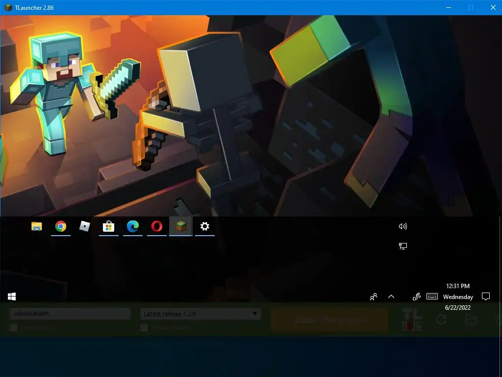Open File Explorer from the taskbar
This screenshot has width=502, height=377.
point(36,226)
